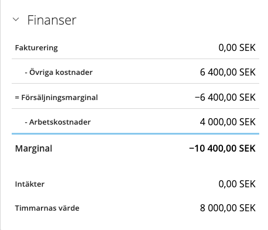
Task: Click the 4 000,00 SEK Arbetskostnader value
Action: 228,122
